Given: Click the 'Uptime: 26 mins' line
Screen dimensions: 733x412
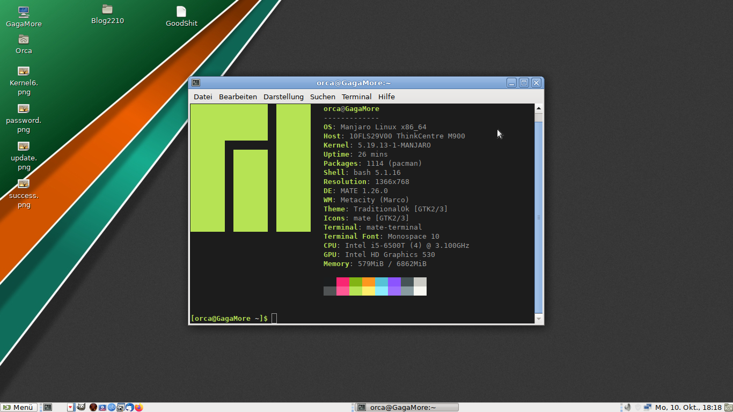Looking at the screenshot, I should point(356,154).
